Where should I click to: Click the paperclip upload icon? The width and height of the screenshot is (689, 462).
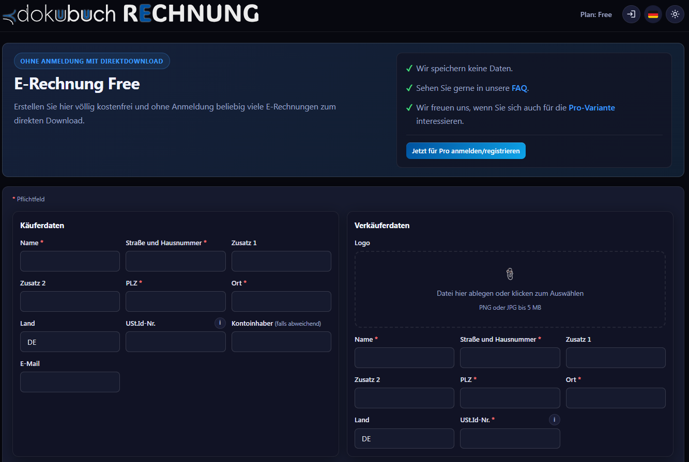click(510, 274)
